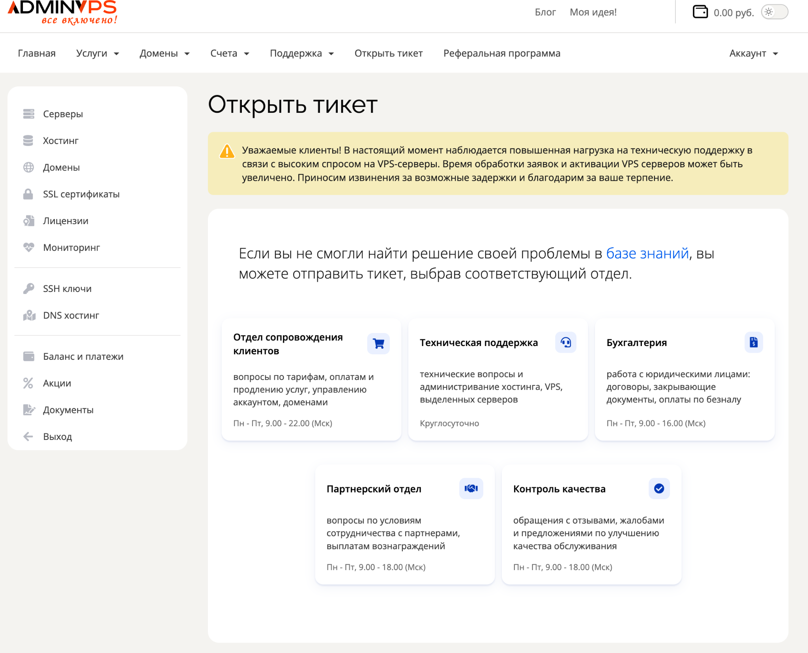Click the Выход arrow icon

[28, 436]
